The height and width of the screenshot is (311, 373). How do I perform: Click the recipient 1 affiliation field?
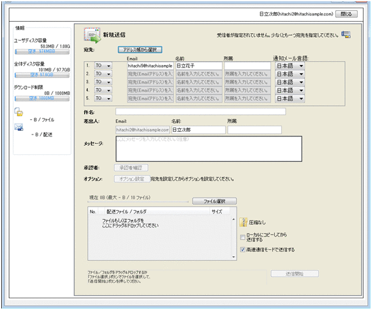click(247, 66)
